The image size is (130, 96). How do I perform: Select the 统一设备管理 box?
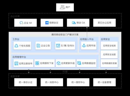(x=105, y=82)
